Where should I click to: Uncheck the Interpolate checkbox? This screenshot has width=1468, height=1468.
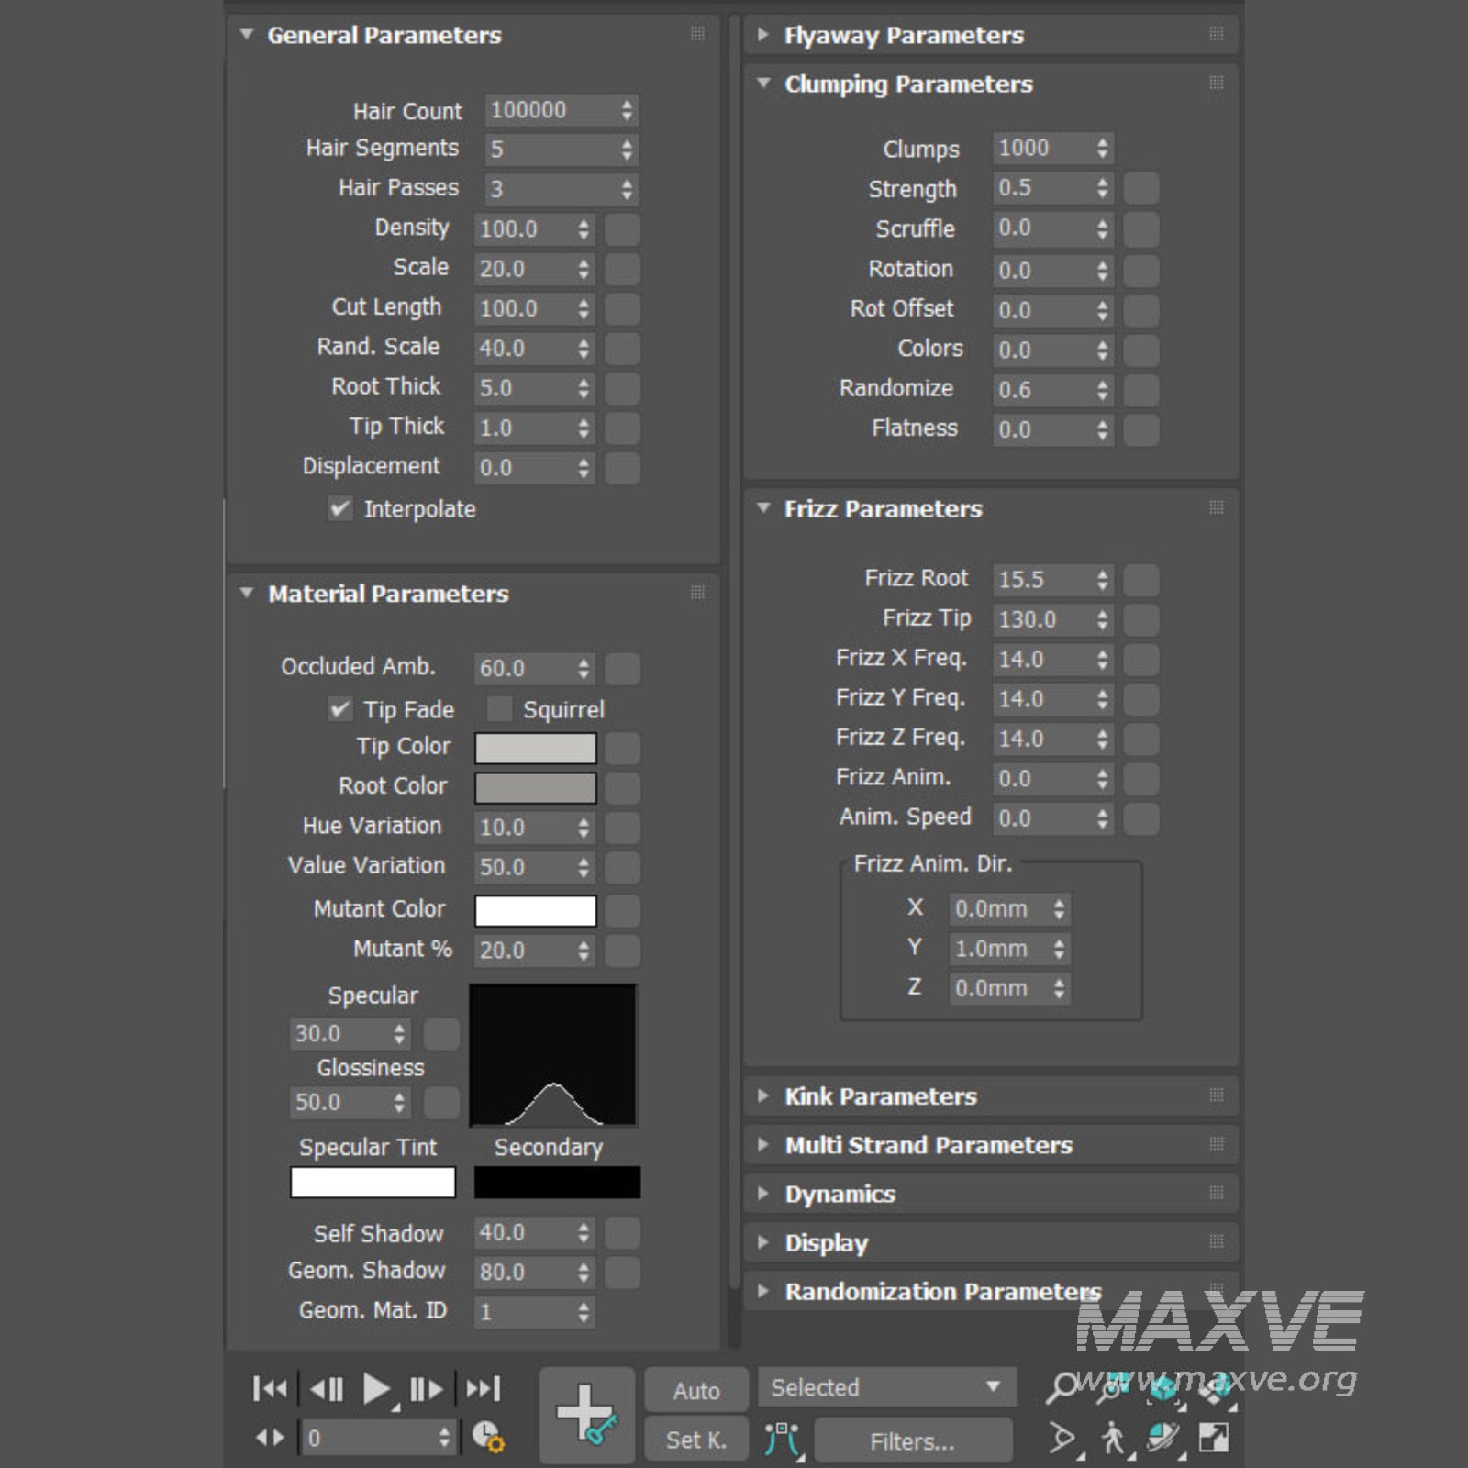[x=340, y=508]
